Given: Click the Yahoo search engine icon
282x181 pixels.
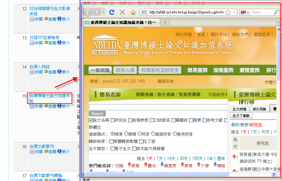Looking at the screenshot, I should [x=243, y=12].
